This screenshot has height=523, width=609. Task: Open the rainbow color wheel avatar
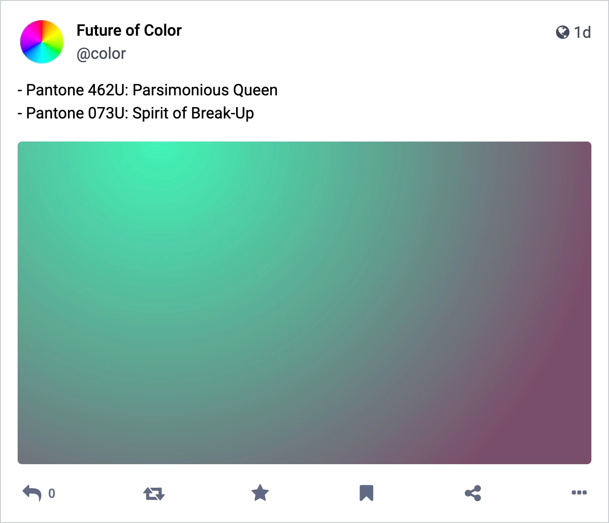[42, 42]
